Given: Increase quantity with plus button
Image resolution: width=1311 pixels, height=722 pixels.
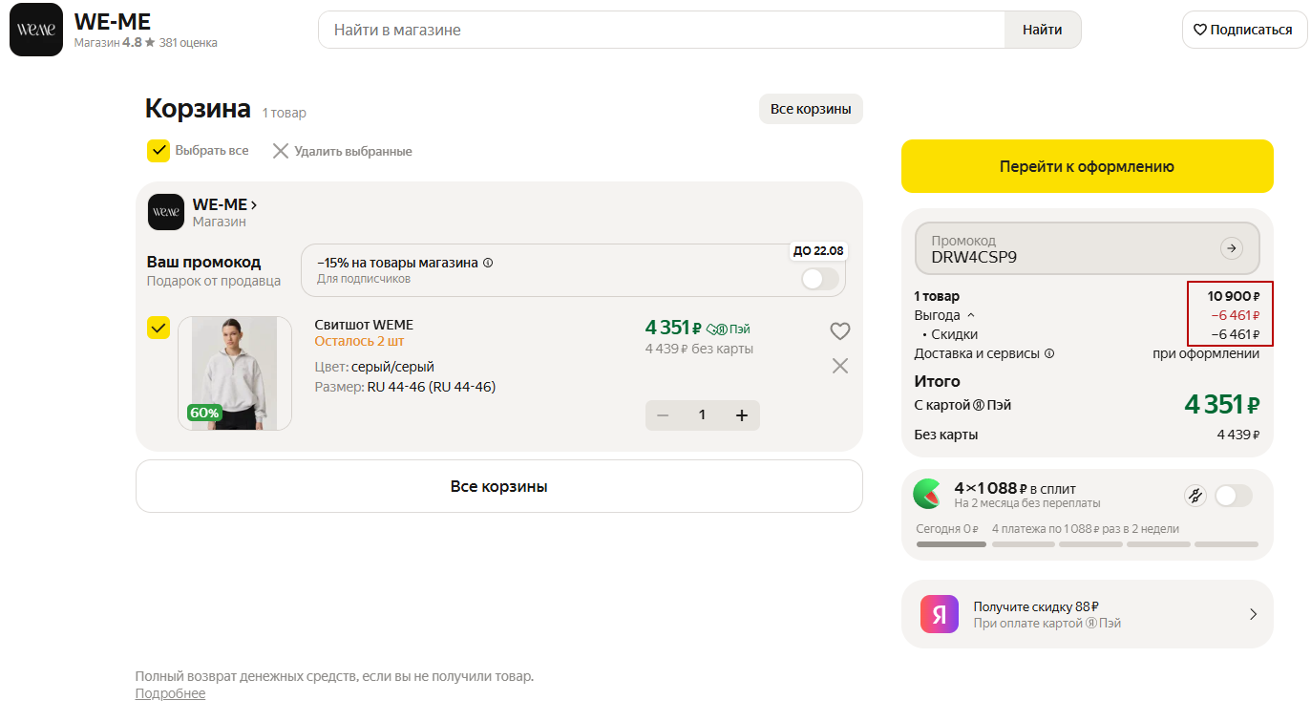Looking at the screenshot, I should 741,414.
